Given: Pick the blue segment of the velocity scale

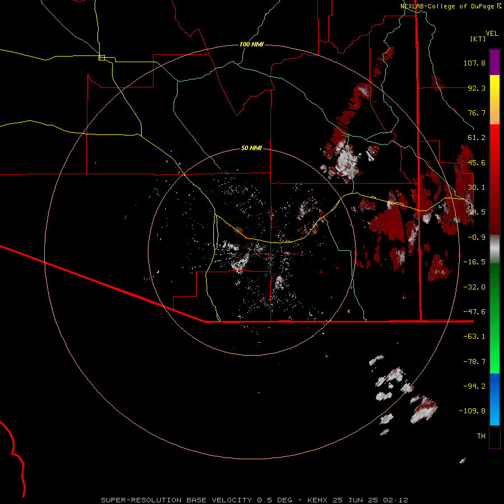Looking at the screenshot, I should tap(494, 399).
